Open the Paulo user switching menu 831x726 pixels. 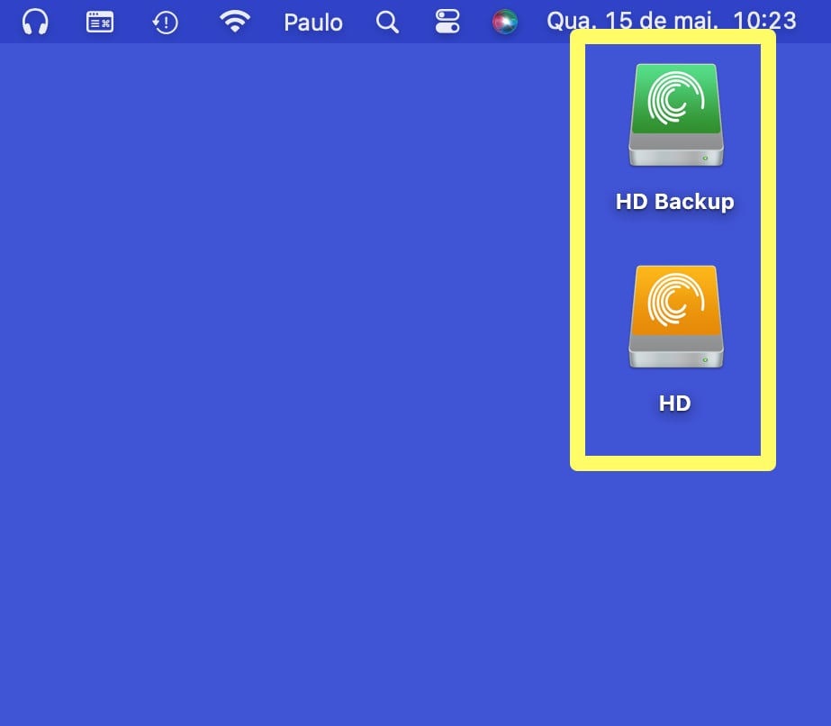click(x=313, y=22)
